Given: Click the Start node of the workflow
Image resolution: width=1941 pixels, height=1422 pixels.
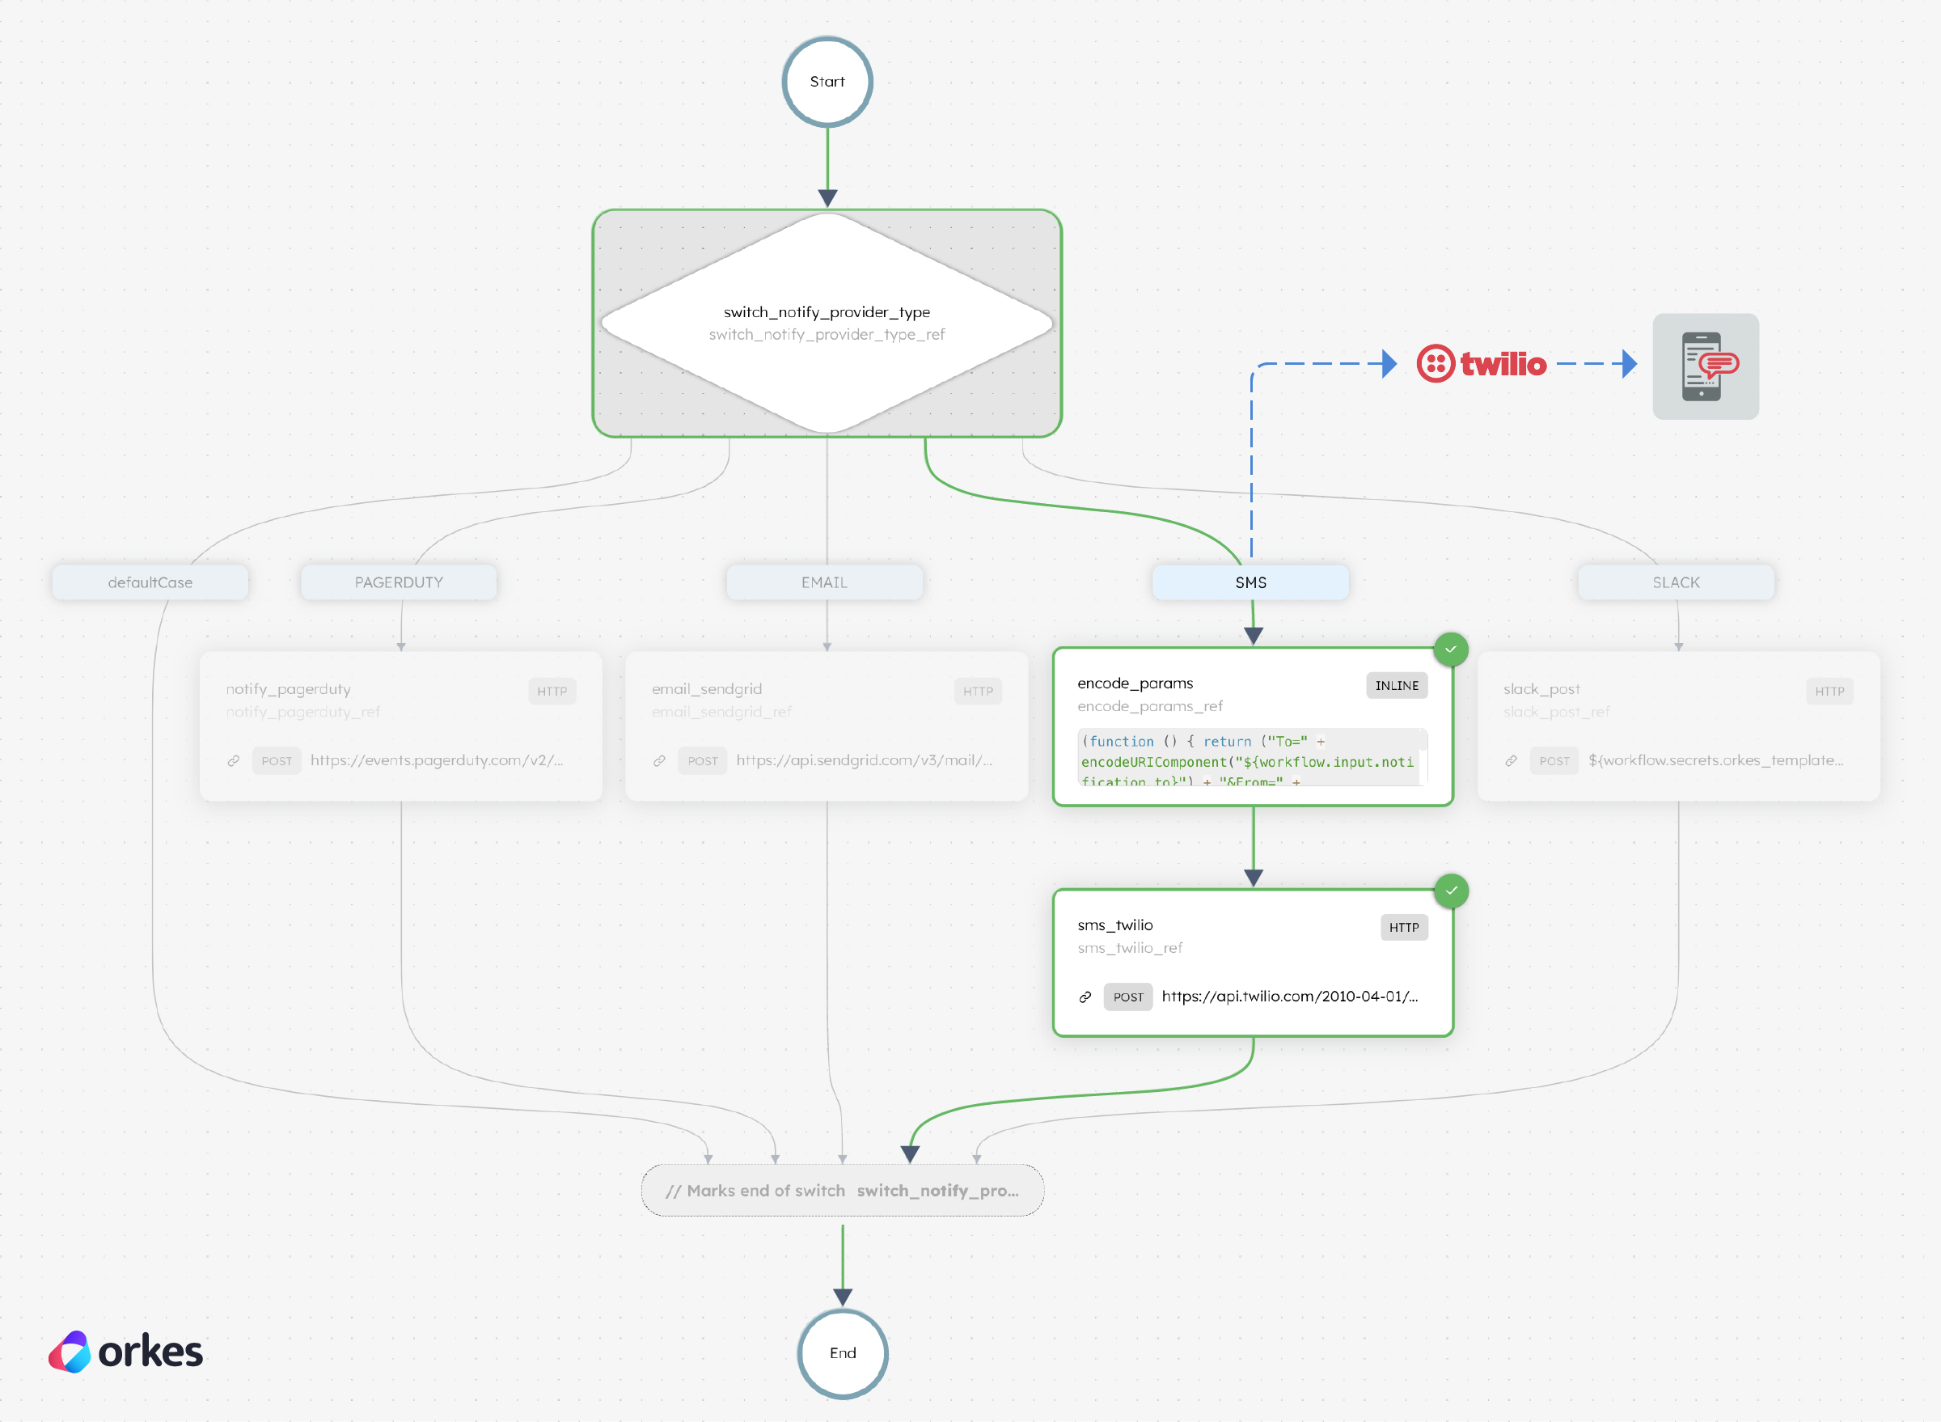Looking at the screenshot, I should tap(827, 82).
